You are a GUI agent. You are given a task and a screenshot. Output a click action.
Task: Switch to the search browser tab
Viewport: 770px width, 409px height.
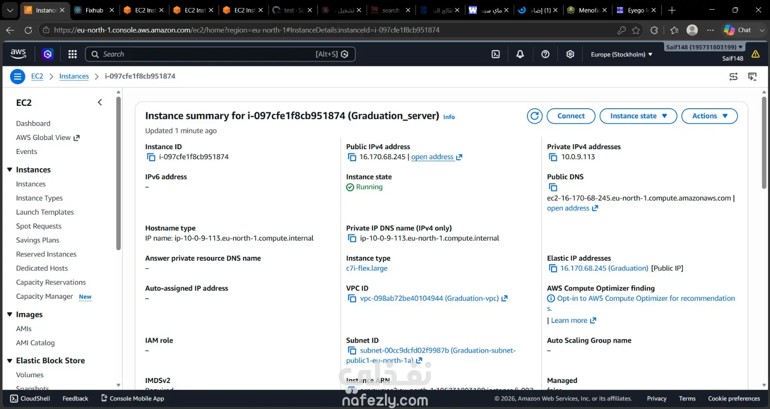(390, 10)
